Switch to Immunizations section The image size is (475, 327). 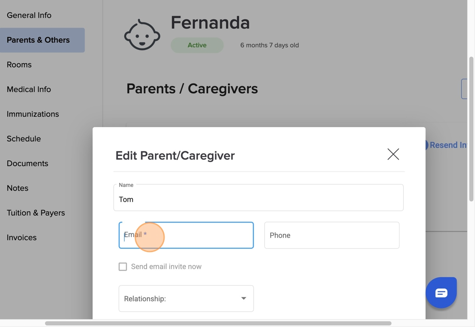pyautogui.click(x=33, y=114)
